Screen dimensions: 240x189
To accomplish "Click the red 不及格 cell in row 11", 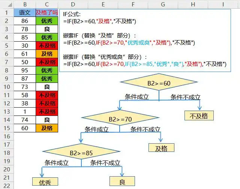I will [47, 95].
